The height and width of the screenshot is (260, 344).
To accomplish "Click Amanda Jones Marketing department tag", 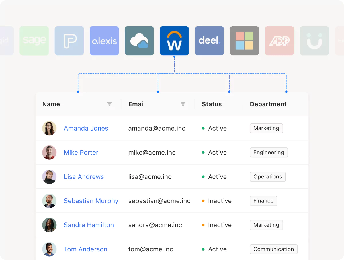I will click(266, 128).
